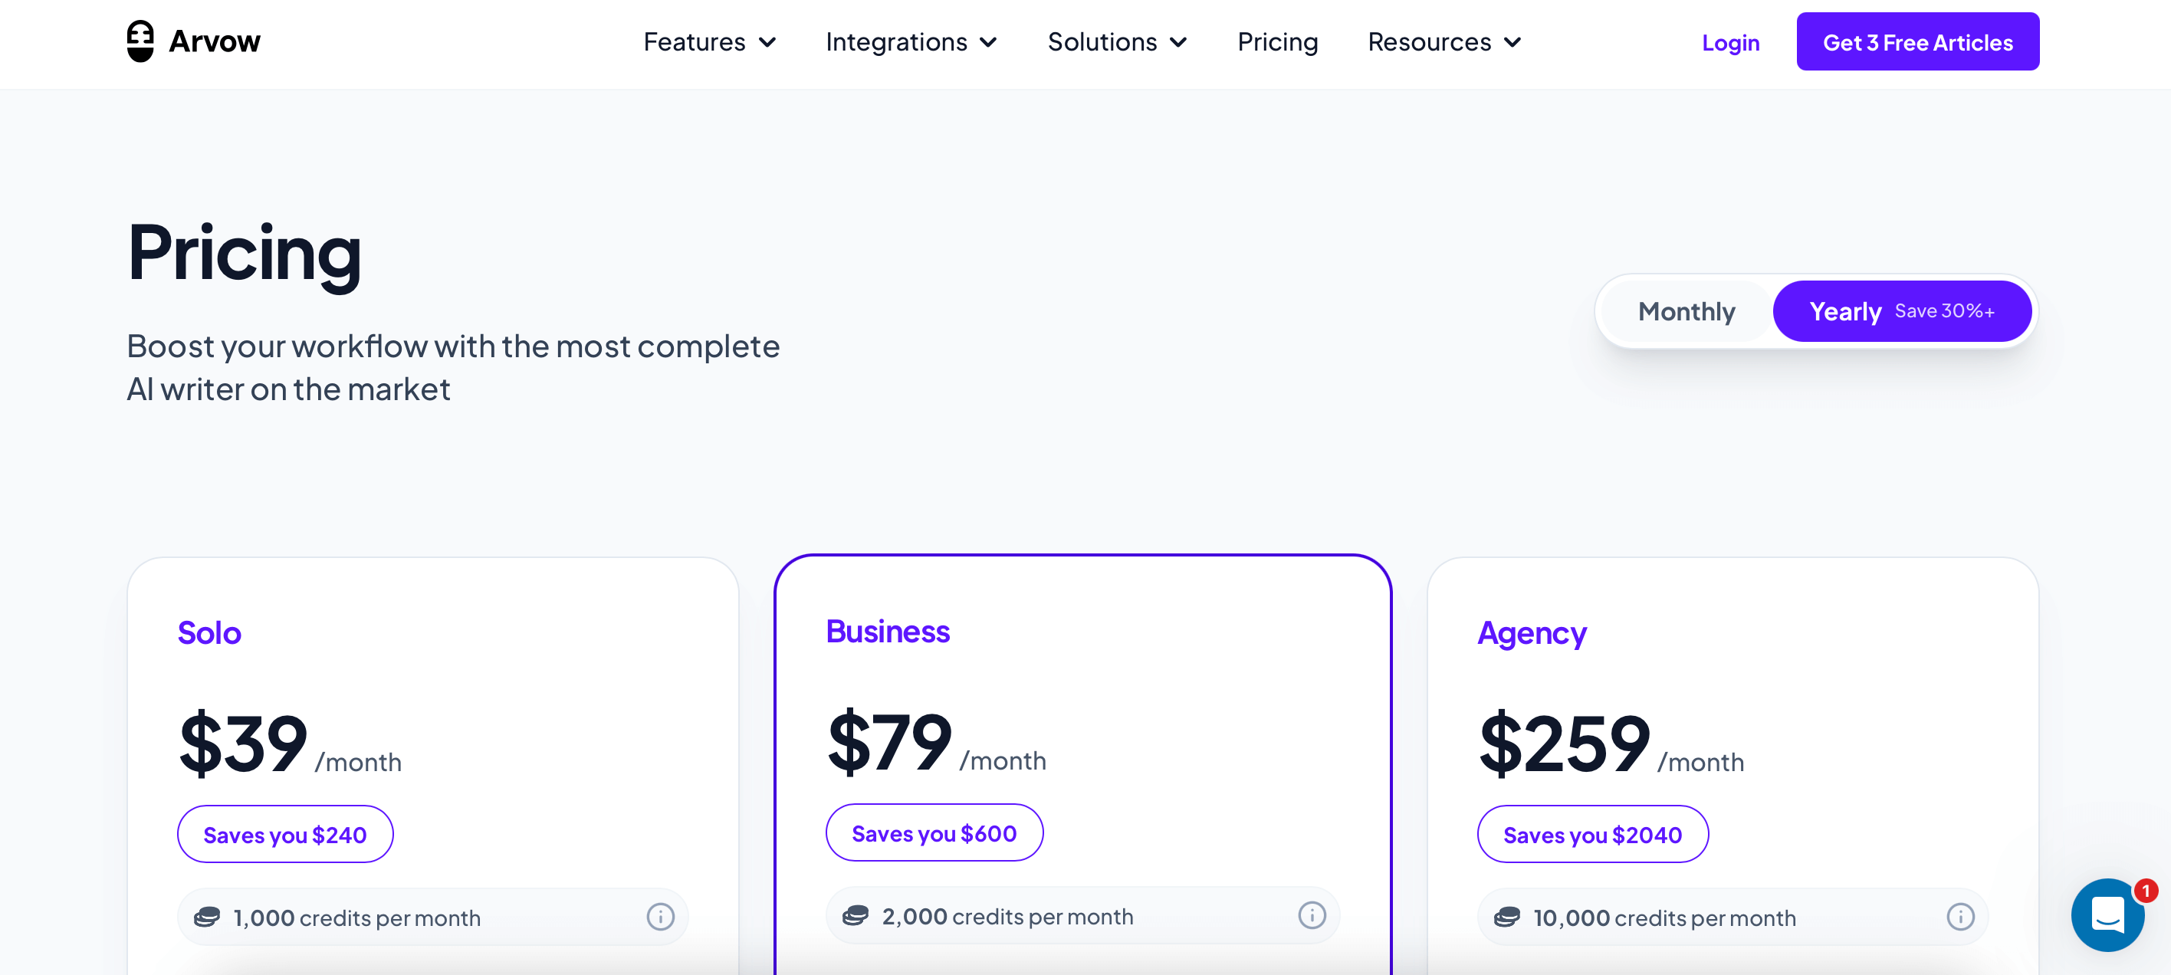The height and width of the screenshot is (975, 2171).
Task: Click the Saves you $600 badge
Action: [x=934, y=832]
